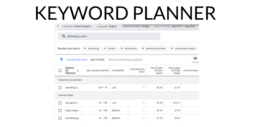This screenshot has width=254, height=127.
Task: Click Exclude adult ideas filter link
Action: 77,60
